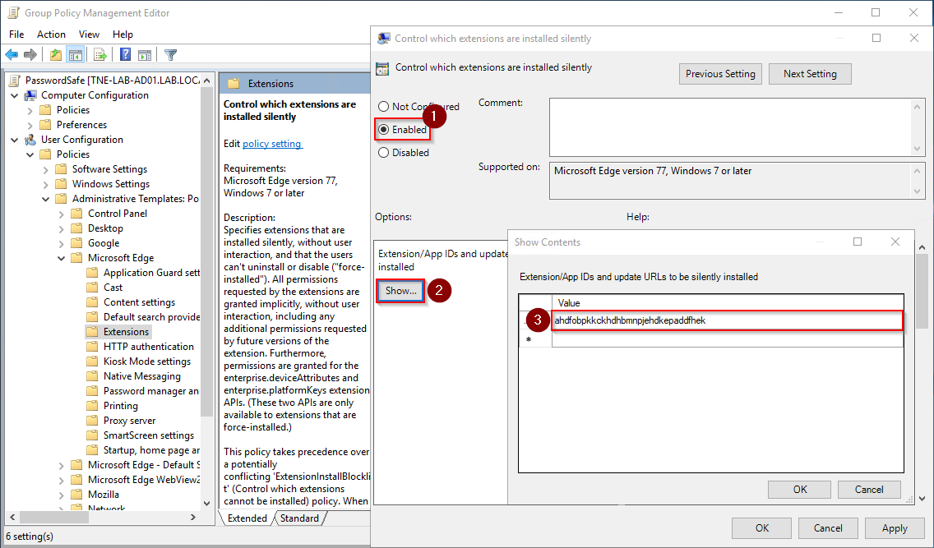Click the Up One Level folder icon
934x548 pixels.
[x=55, y=55]
